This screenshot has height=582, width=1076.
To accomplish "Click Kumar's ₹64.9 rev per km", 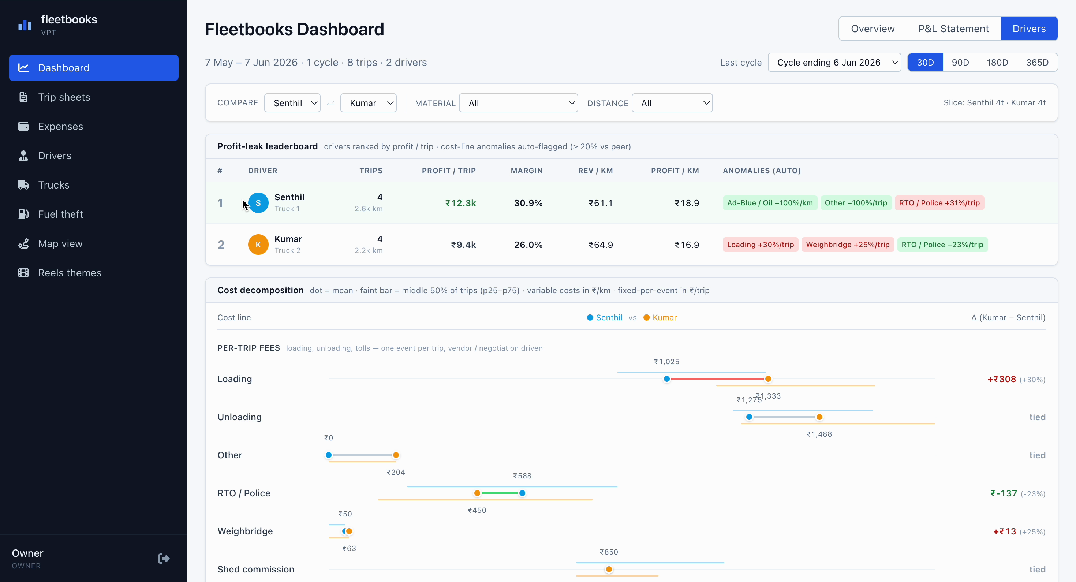I will pyautogui.click(x=601, y=245).
